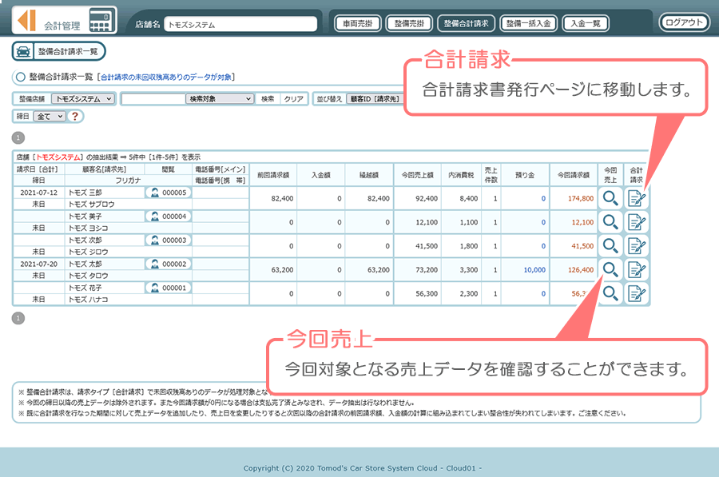Click the 2021-07-20 請求日 cell
This screenshot has height=477, width=719.
(39, 264)
